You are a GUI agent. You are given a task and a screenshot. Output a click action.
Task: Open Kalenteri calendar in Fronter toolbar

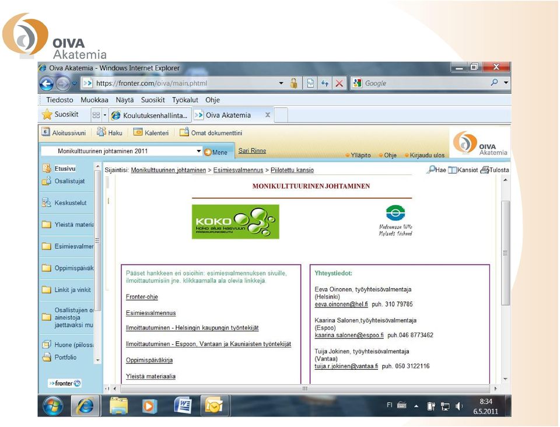pos(150,132)
